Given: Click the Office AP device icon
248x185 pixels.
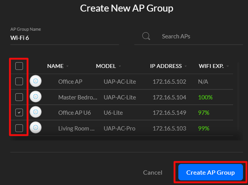Looking at the screenshot, I should click(x=36, y=81).
